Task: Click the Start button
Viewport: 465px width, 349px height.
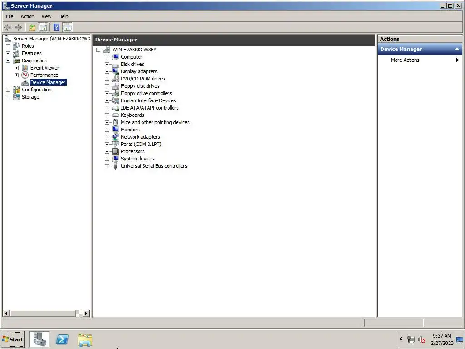Action: 13,339
